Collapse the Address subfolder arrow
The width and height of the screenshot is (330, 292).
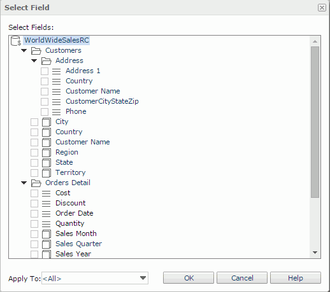34,60
